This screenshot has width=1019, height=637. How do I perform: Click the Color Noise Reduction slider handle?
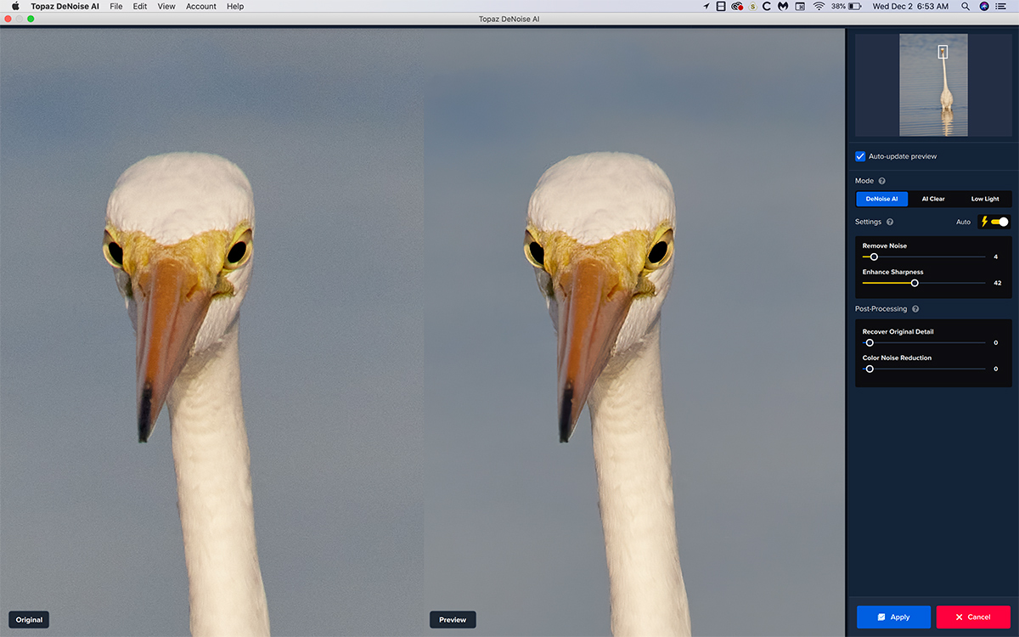(x=870, y=369)
